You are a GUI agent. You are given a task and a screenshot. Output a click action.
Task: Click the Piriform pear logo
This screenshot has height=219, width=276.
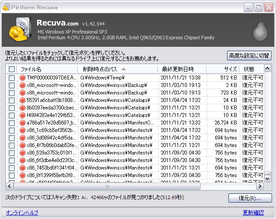coord(260,30)
